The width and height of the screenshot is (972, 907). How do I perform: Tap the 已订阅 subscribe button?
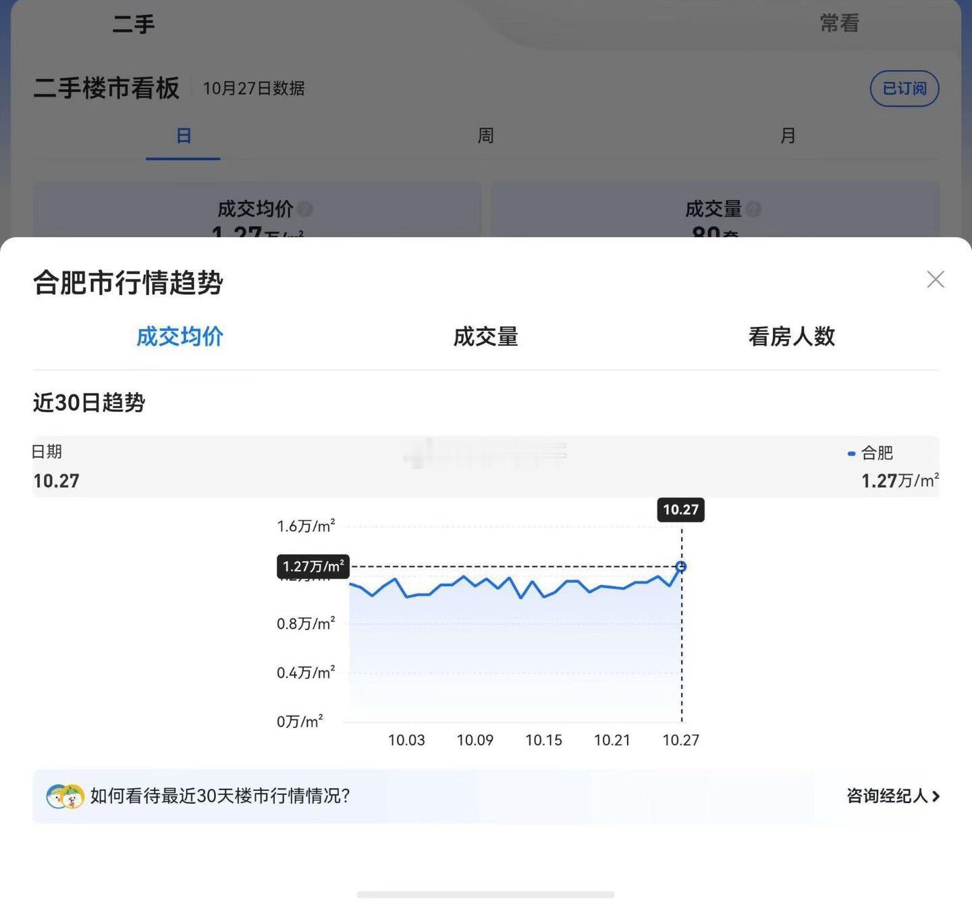[x=905, y=88]
